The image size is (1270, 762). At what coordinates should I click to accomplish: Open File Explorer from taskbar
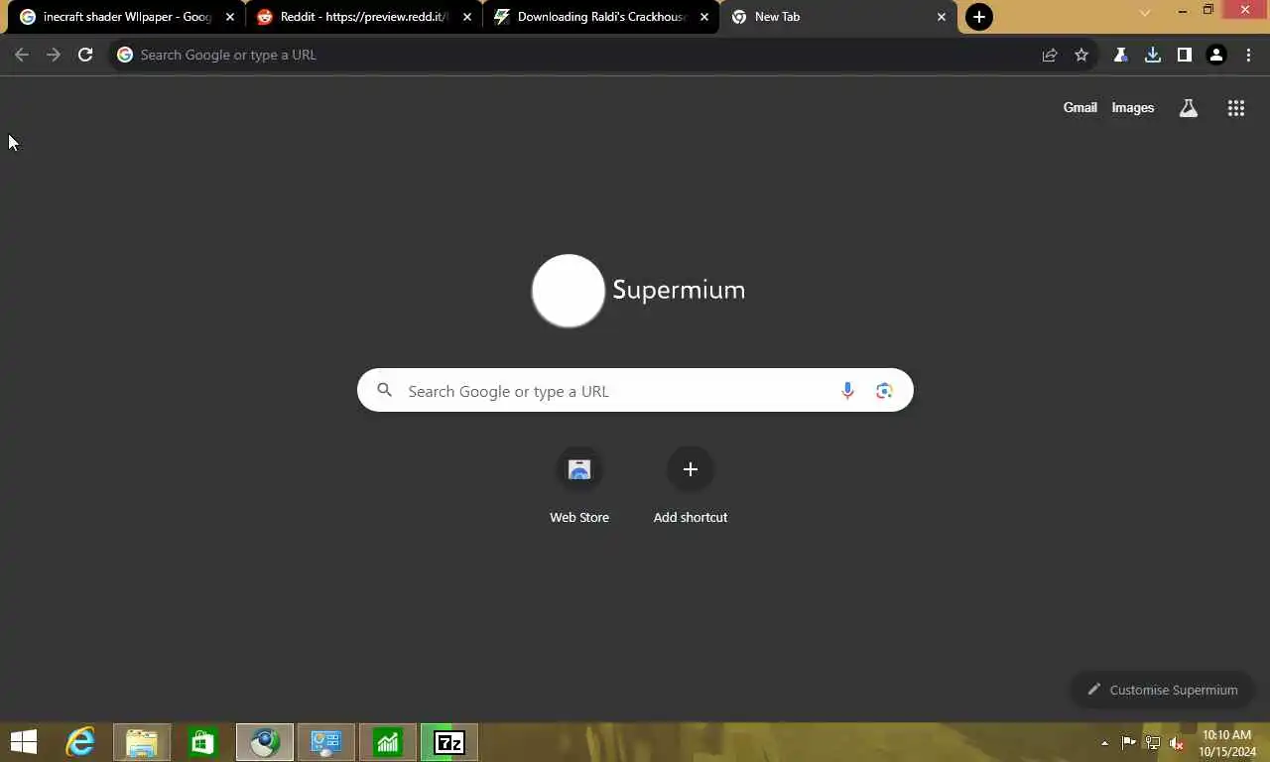click(x=142, y=741)
